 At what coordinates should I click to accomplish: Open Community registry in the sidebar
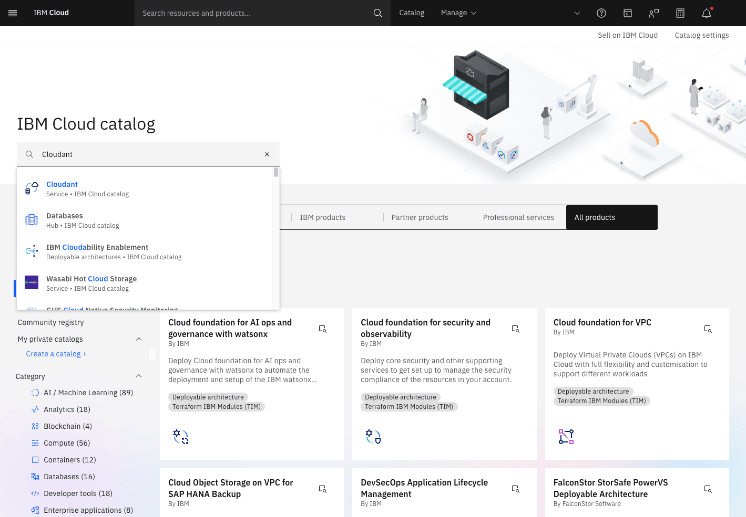tap(50, 322)
